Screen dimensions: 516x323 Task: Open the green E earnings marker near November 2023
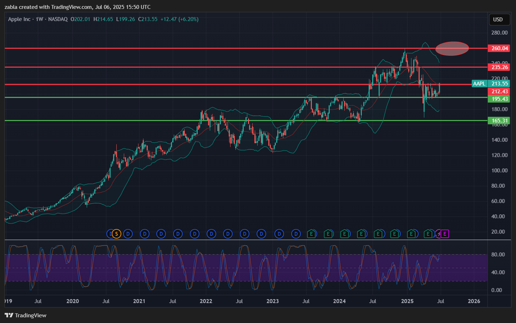[x=328, y=234]
